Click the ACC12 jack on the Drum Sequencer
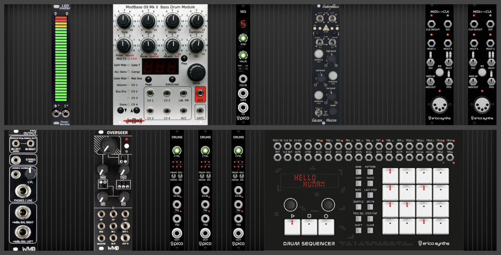The image size is (501, 255). pos(430,158)
